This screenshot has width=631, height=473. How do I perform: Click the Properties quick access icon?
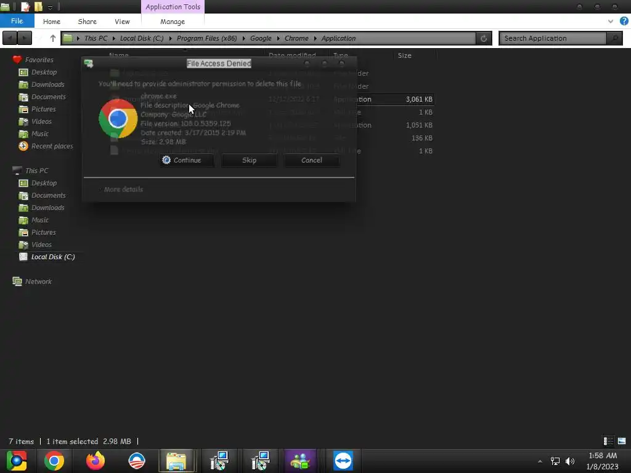point(25,6)
